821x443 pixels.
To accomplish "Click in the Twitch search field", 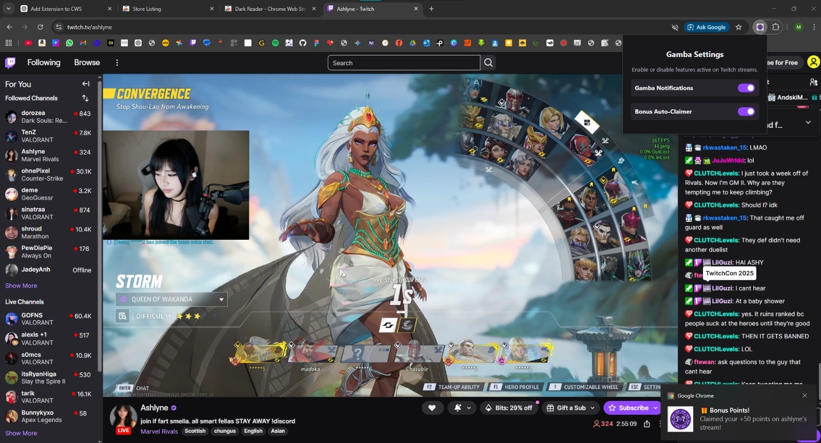I will pos(404,63).
